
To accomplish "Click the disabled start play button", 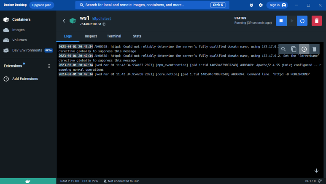I will pos(292,21).
